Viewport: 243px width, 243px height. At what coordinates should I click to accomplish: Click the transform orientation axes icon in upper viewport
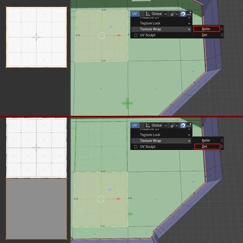pyautogui.click(x=148, y=14)
